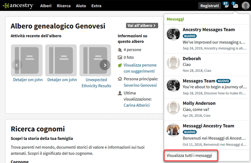
Task: Click Ancestry Messages Team avatar
Action: pos(173,34)
